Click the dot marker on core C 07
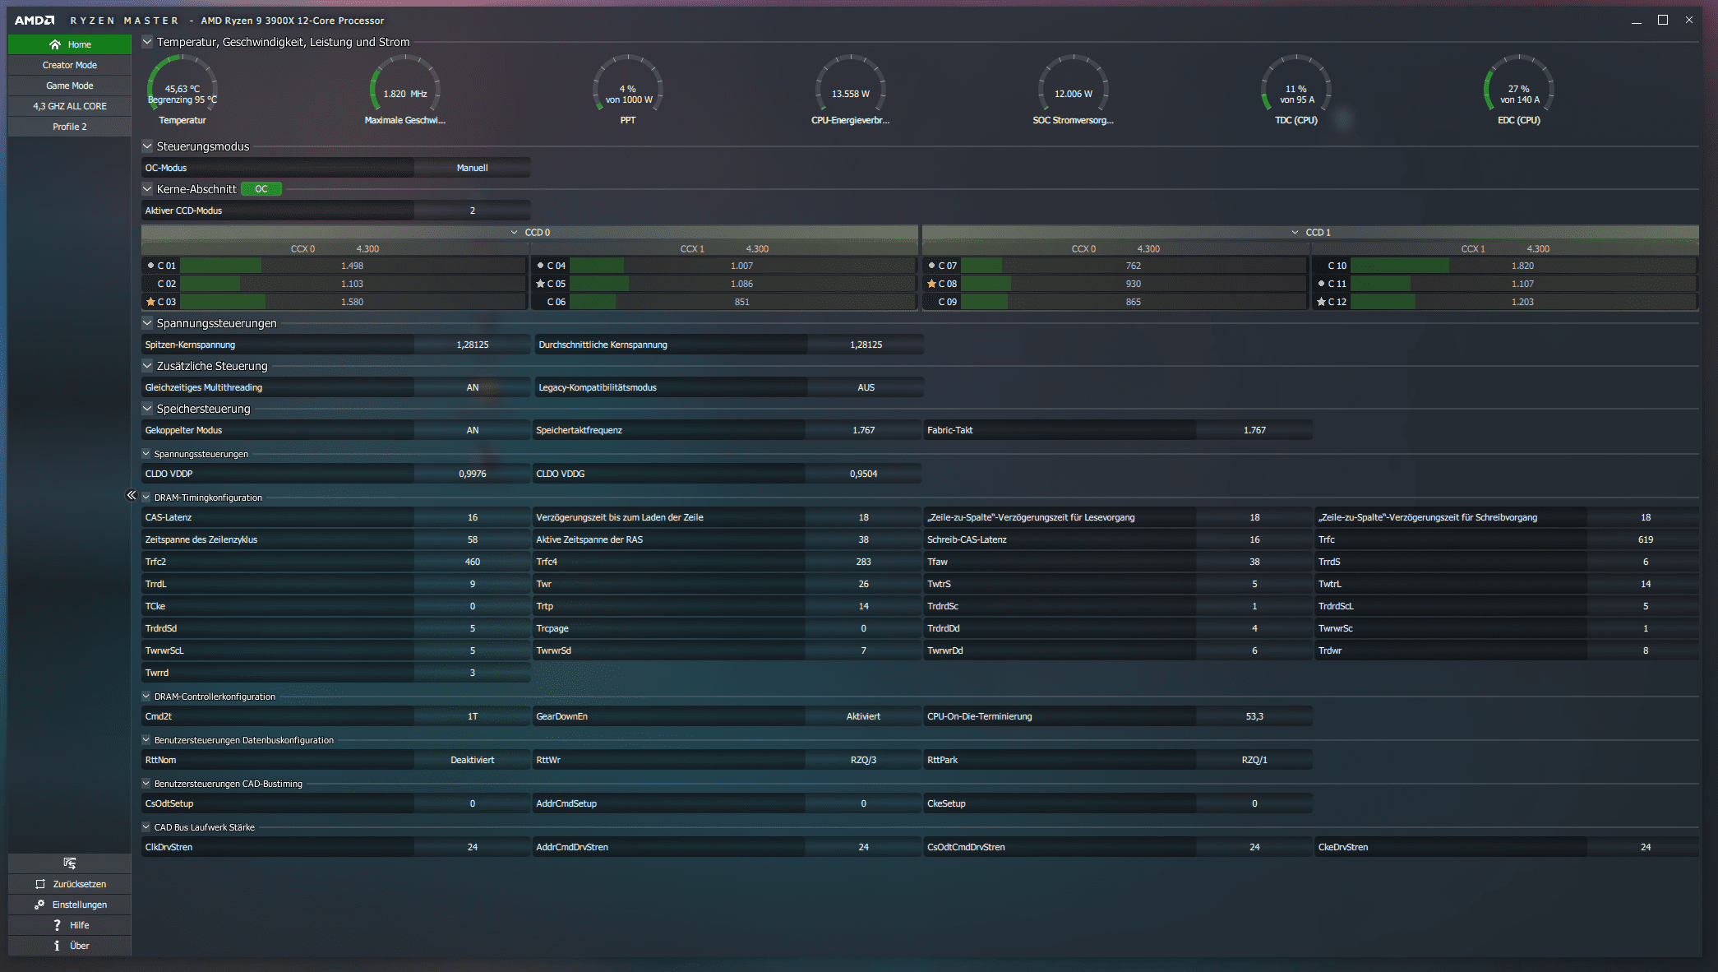Viewport: 1718px width, 972px height. tap(931, 266)
